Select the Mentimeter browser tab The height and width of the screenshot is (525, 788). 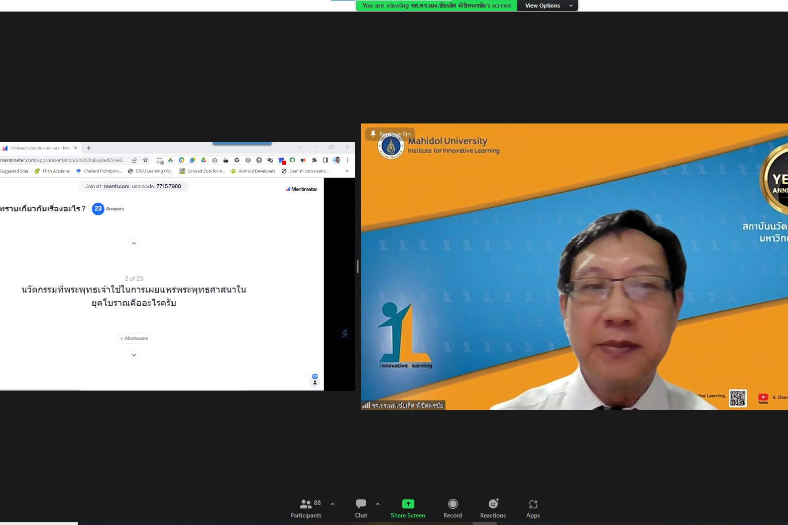point(38,148)
